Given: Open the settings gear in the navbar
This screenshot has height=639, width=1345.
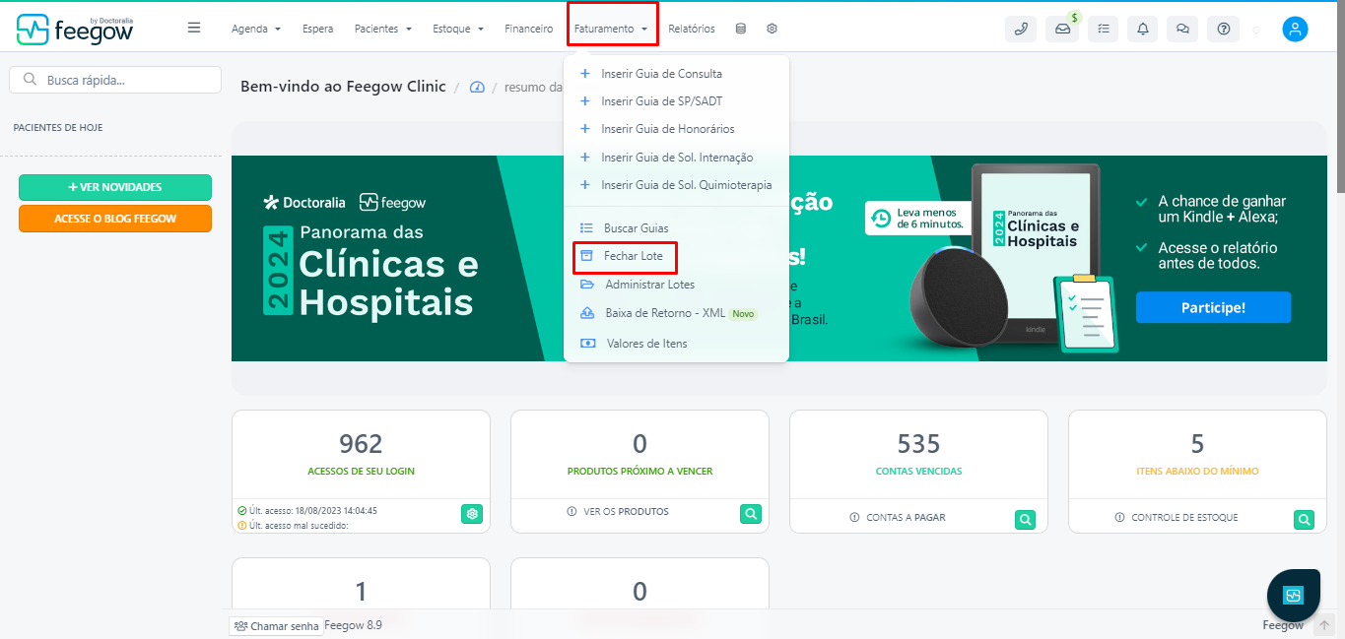Looking at the screenshot, I should pyautogui.click(x=772, y=29).
